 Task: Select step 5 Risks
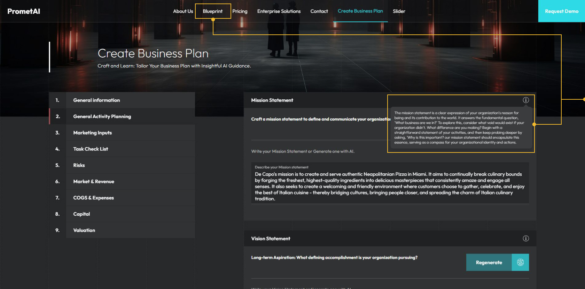pos(122,165)
